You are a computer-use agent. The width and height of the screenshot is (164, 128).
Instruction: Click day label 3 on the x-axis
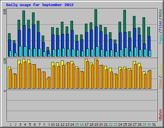(20, 124)
